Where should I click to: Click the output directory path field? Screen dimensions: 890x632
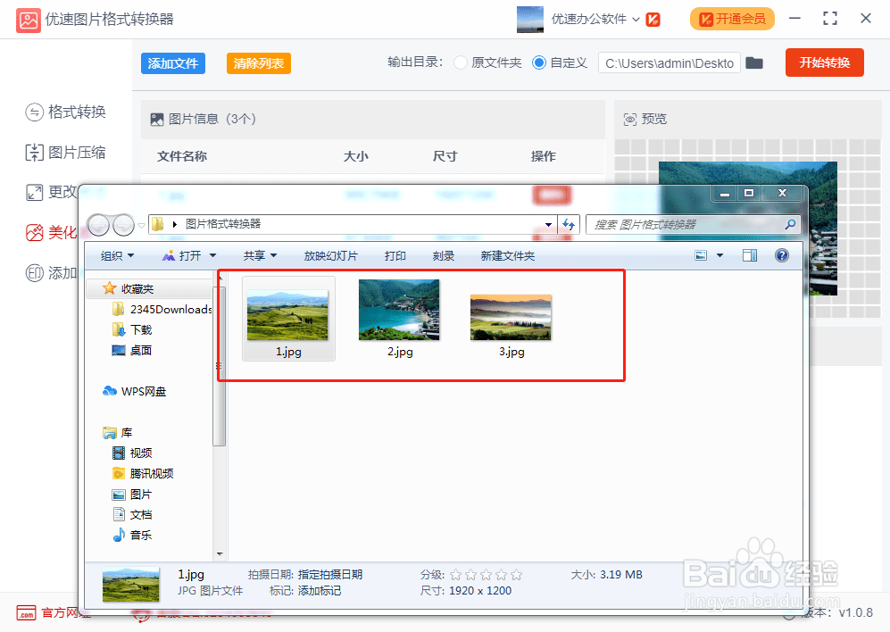pyautogui.click(x=670, y=63)
